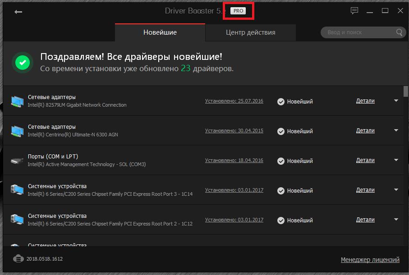Expand the 82579LM Gigabit driver row dropdown
The width and height of the screenshot is (409, 275).
[396, 100]
